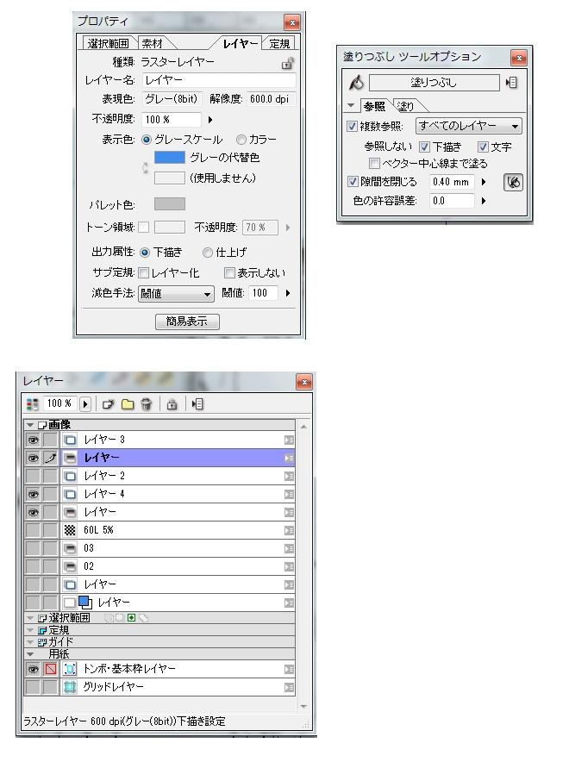Open the 不透明度 100% slider arrow in Properties

click(x=210, y=120)
